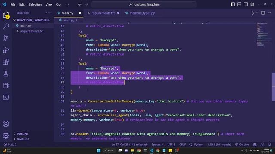Screen dimensions: 275x154
Task: Open the Extensions view
Action: click(6, 62)
